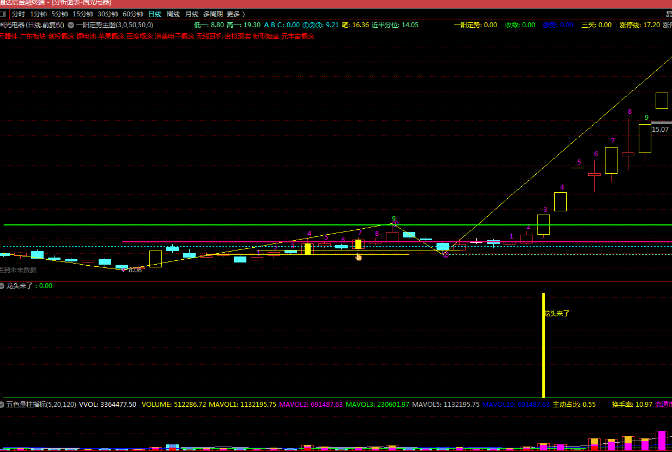
Task: Click the 百度概念 concept tag
Action: [140, 36]
